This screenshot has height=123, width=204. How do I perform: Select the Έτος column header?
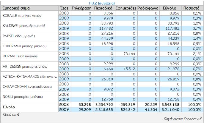(64, 8)
